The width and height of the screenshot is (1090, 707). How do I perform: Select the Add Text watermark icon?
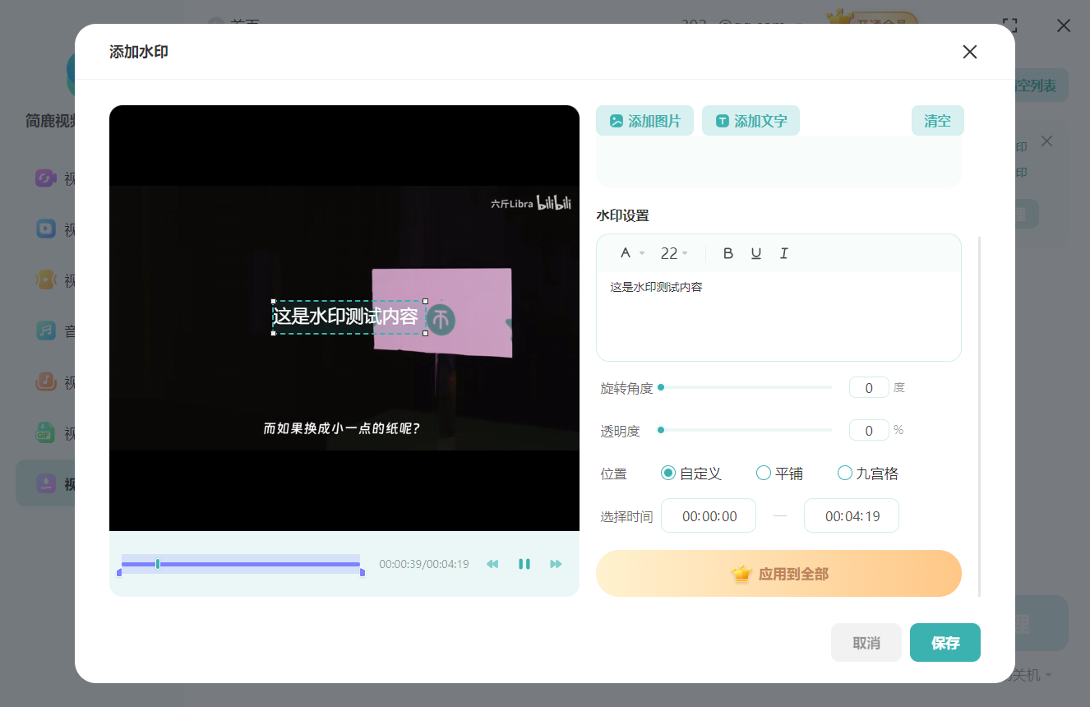[722, 120]
